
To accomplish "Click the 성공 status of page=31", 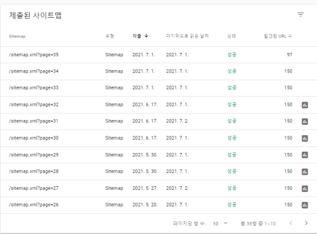I will click(x=232, y=121).
